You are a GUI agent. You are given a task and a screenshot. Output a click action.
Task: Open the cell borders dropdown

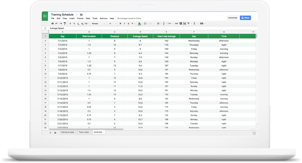pos(145,24)
